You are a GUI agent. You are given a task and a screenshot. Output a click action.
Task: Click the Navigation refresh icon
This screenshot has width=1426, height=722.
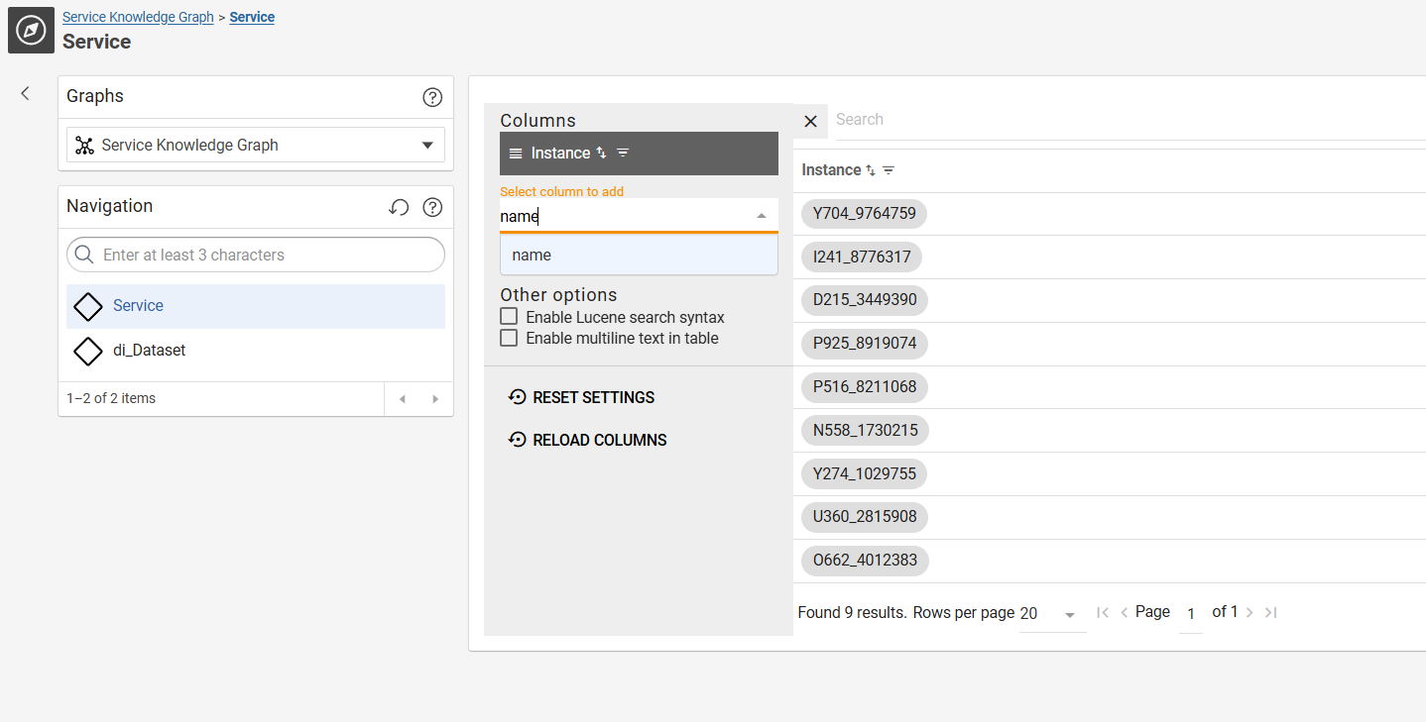(x=399, y=207)
